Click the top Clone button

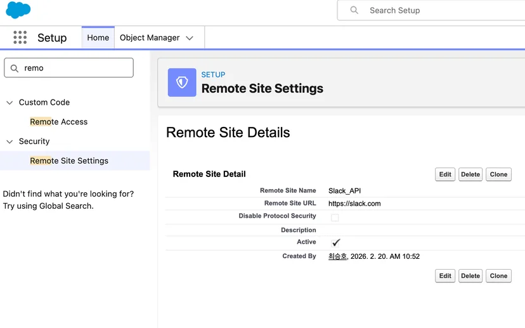point(498,174)
